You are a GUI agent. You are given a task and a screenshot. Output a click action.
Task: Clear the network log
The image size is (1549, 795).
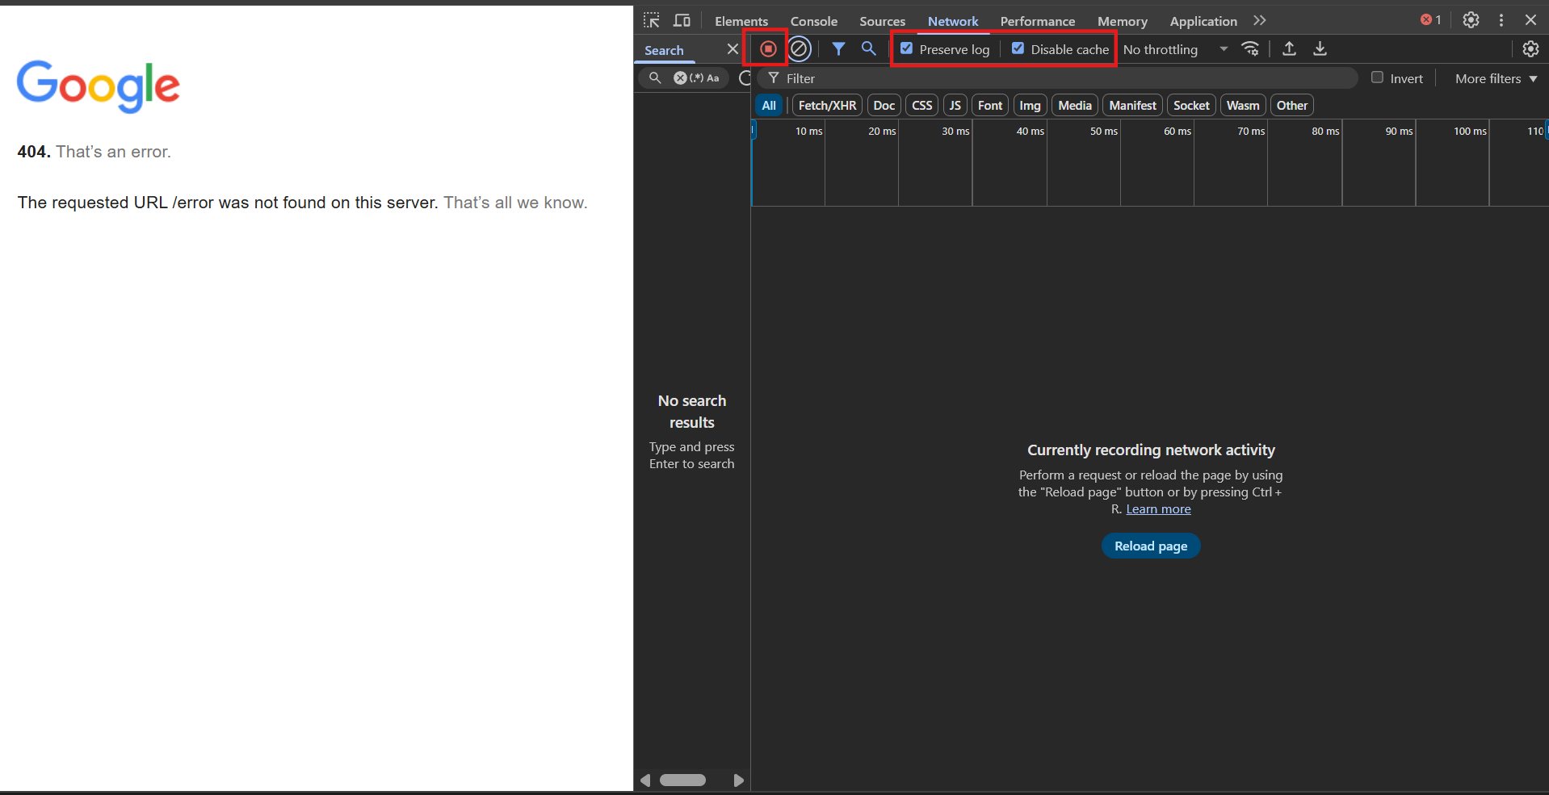pos(799,49)
